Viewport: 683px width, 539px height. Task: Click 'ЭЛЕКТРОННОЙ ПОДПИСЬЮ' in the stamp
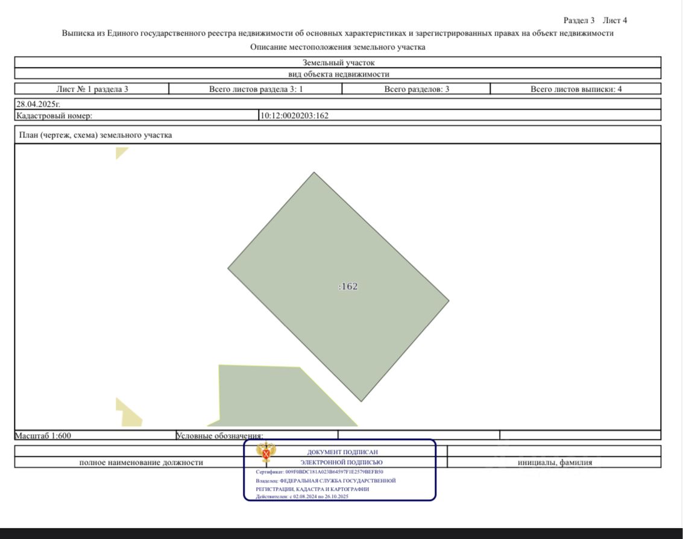click(x=341, y=462)
